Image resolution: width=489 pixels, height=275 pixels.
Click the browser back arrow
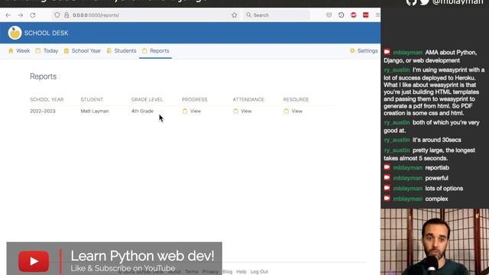(x=8, y=15)
